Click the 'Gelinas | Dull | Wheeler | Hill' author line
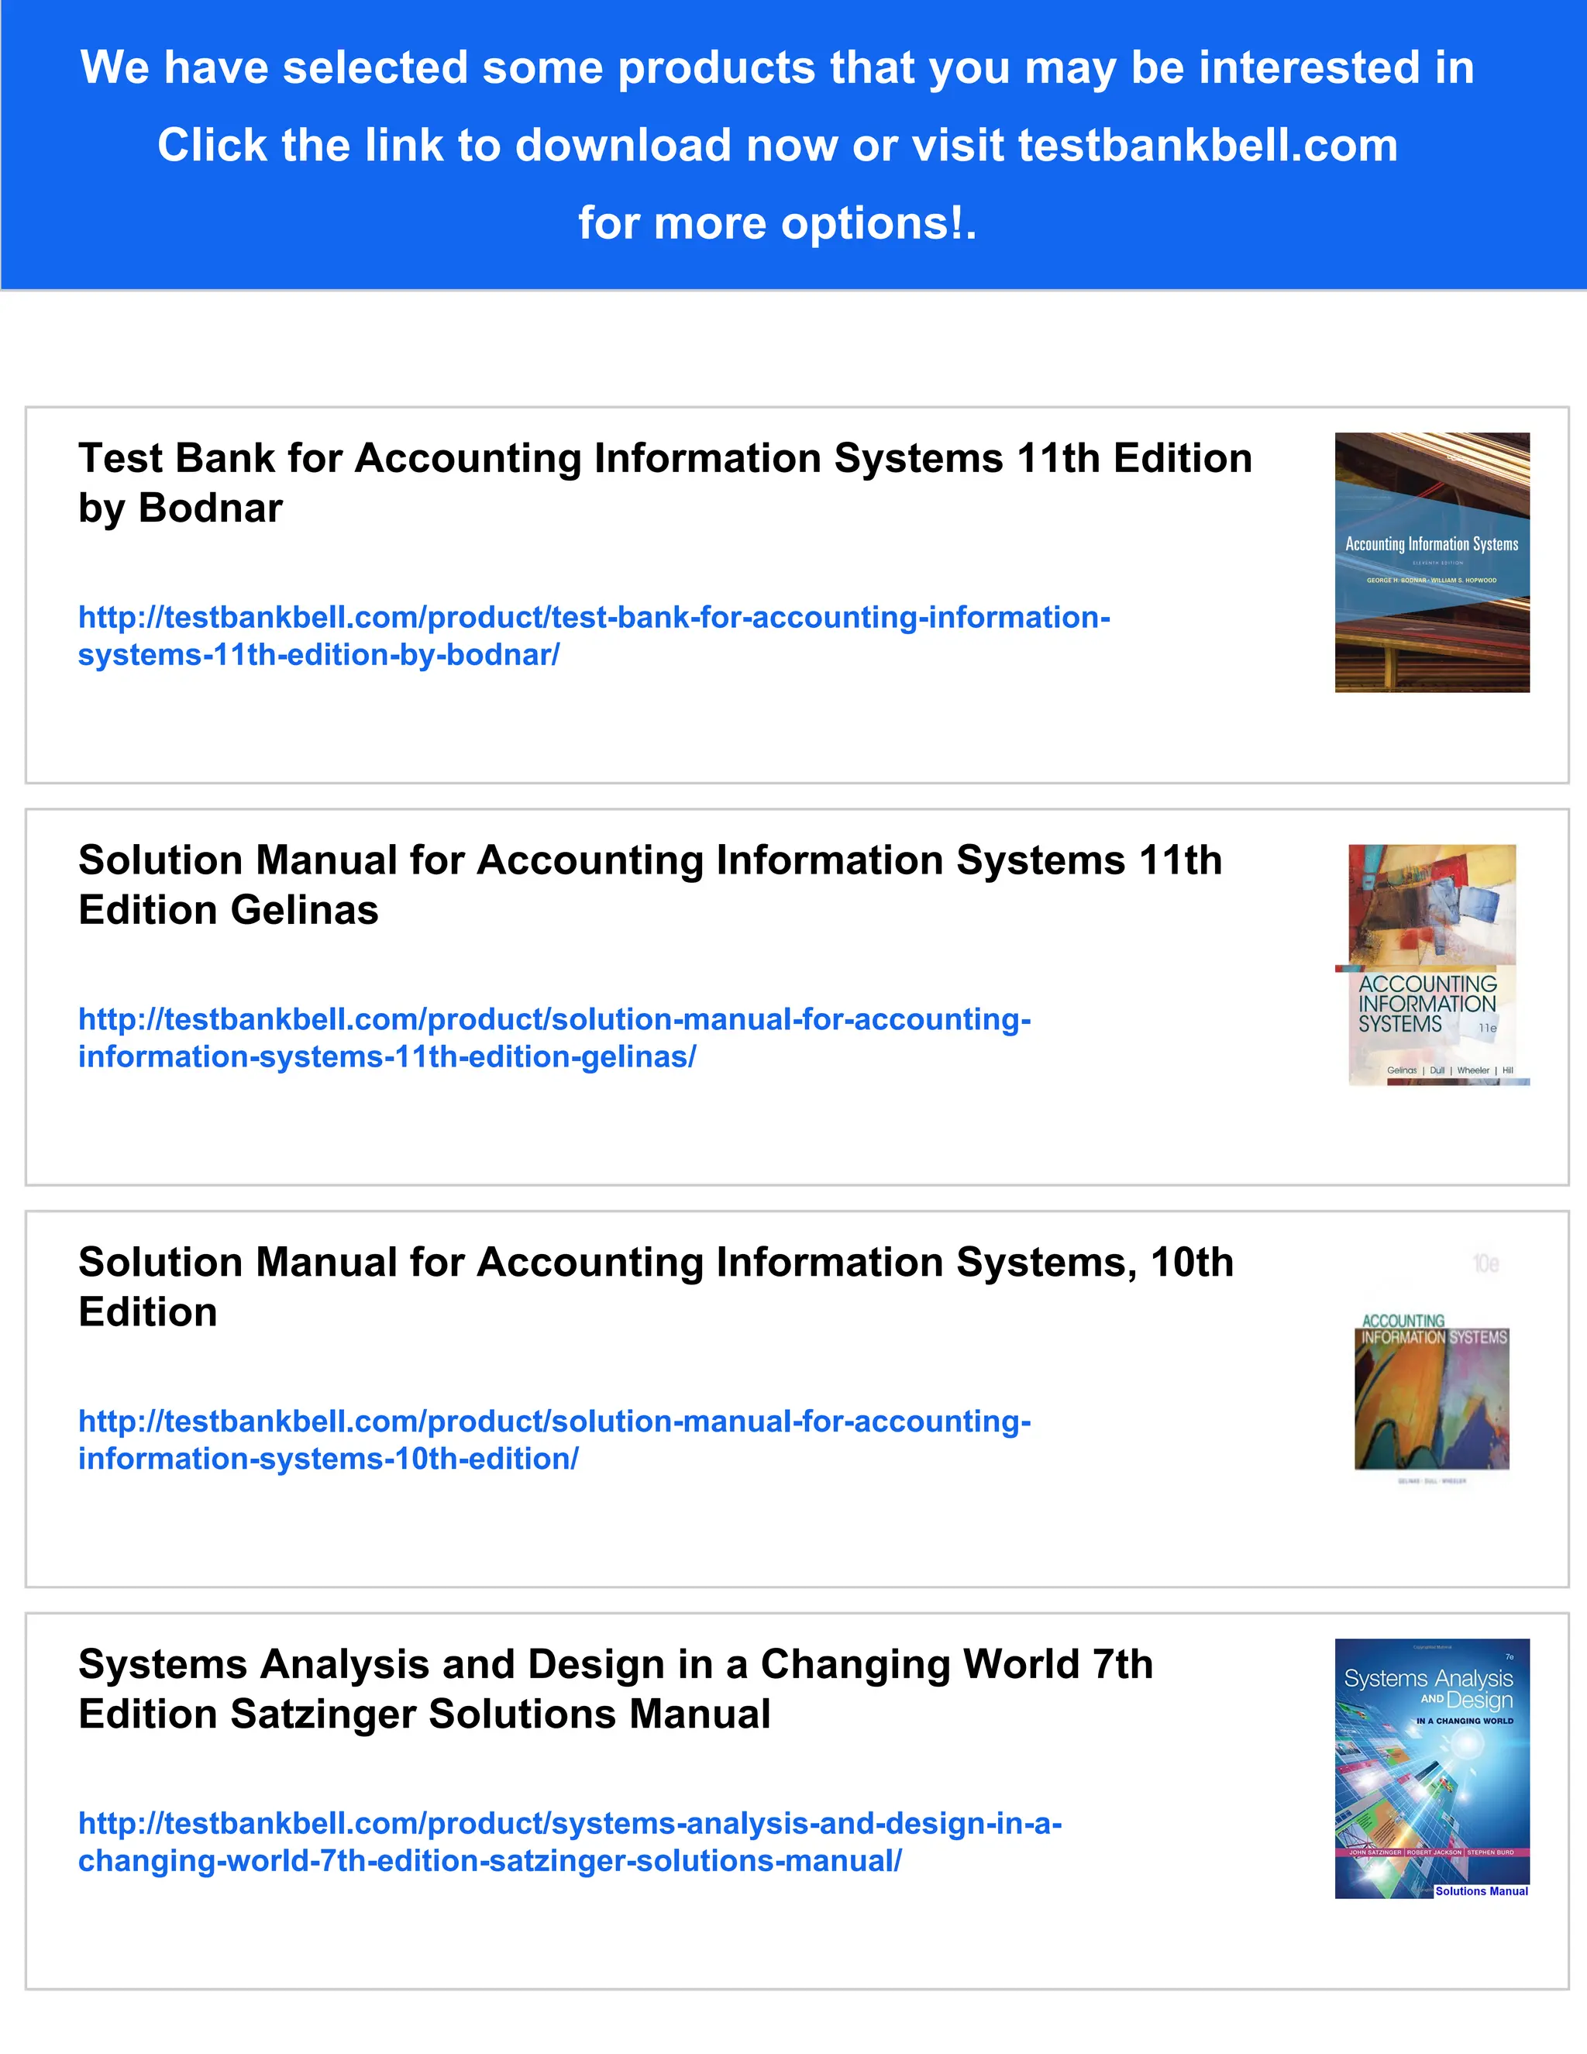The height and width of the screenshot is (2054, 1587). (x=1449, y=1070)
